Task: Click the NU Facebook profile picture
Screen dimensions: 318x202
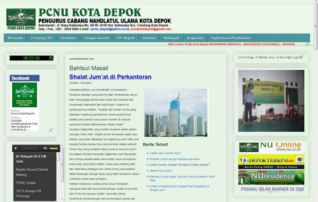Action: [x=24, y=95]
